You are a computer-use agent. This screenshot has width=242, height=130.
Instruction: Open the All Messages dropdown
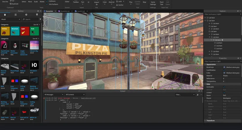pyautogui.click(x=54, y=95)
